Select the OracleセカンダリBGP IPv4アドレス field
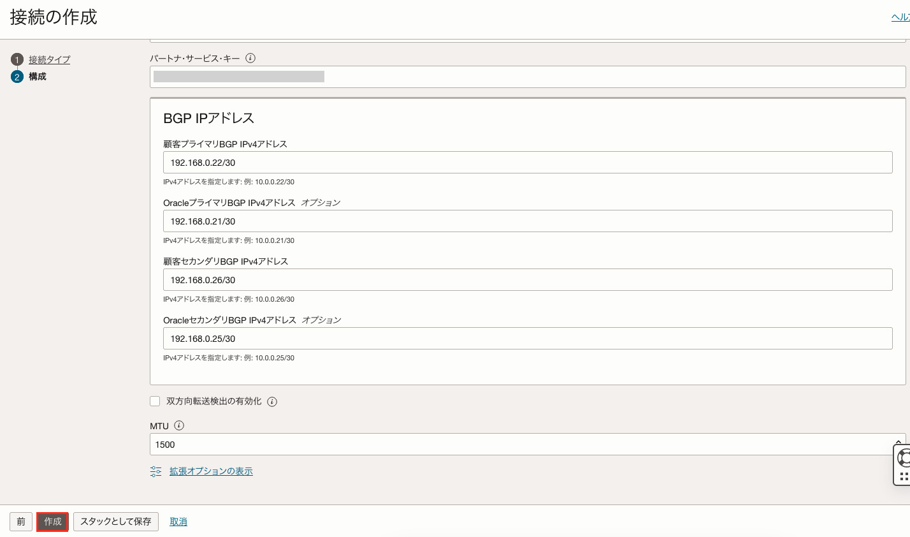This screenshot has height=537, width=910. coord(528,338)
